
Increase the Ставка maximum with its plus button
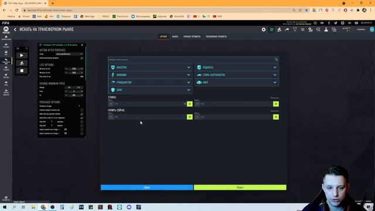(276, 104)
